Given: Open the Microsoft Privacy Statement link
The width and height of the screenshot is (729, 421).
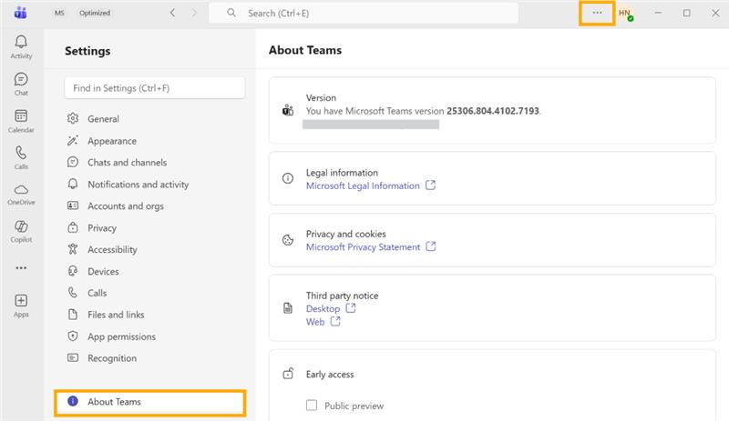Looking at the screenshot, I should [363, 247].
